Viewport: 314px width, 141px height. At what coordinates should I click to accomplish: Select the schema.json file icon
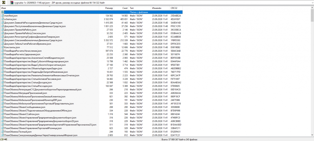tap(2, 19)
